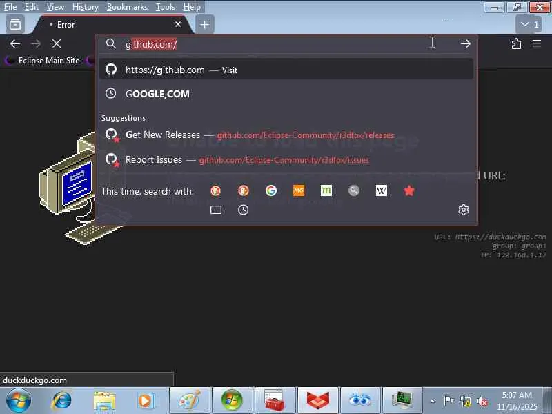Open the File menu
Viewport: 552px width, 414px height.
(10, 7)
